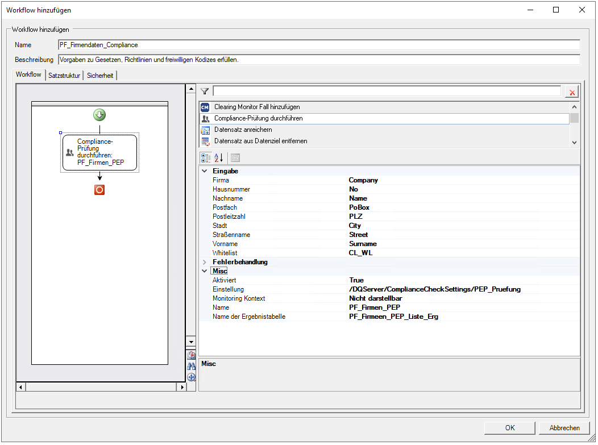Click the Datensatz anreichern icon
598x445 pixels.
tap(205, 130)
